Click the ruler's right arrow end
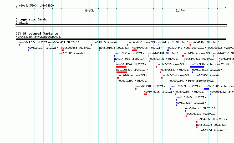Viewport: 234px width, 143px height. pos(226,8)
